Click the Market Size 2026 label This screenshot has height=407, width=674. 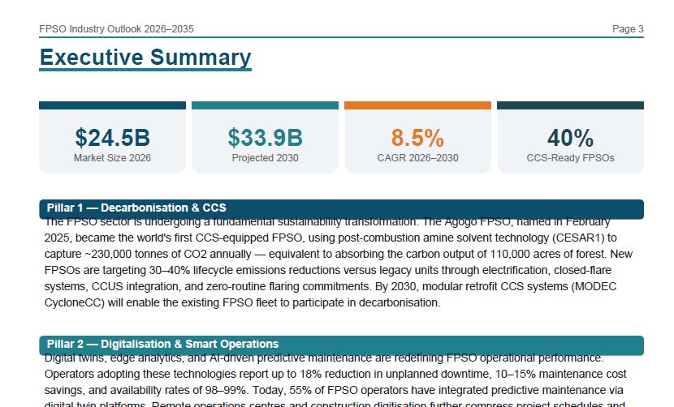click(x=112, y=158)
